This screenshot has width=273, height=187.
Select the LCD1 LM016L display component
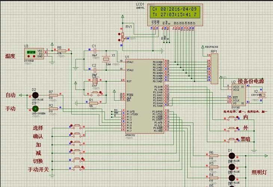click(x=175, y=15)
